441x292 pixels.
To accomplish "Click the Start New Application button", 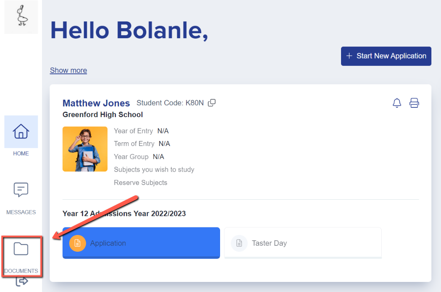I will [386, 56].
